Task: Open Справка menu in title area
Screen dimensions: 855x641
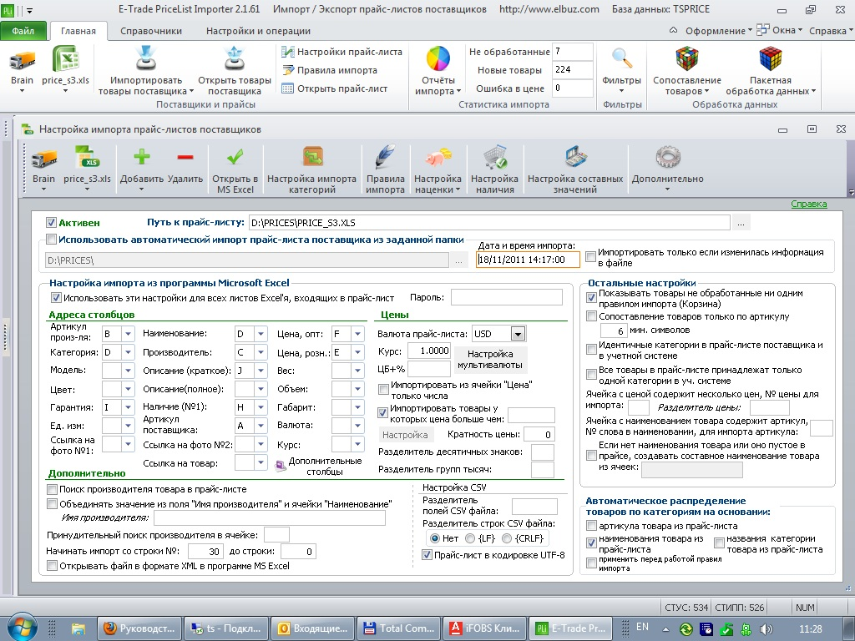Action: (831, 31)
